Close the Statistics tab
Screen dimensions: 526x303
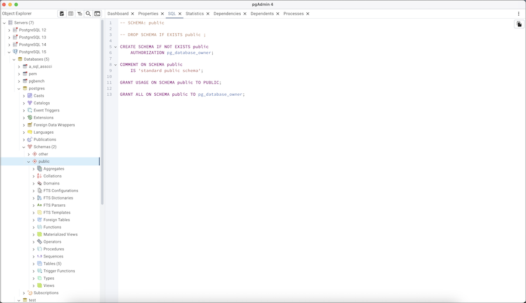tap(207, 14)
